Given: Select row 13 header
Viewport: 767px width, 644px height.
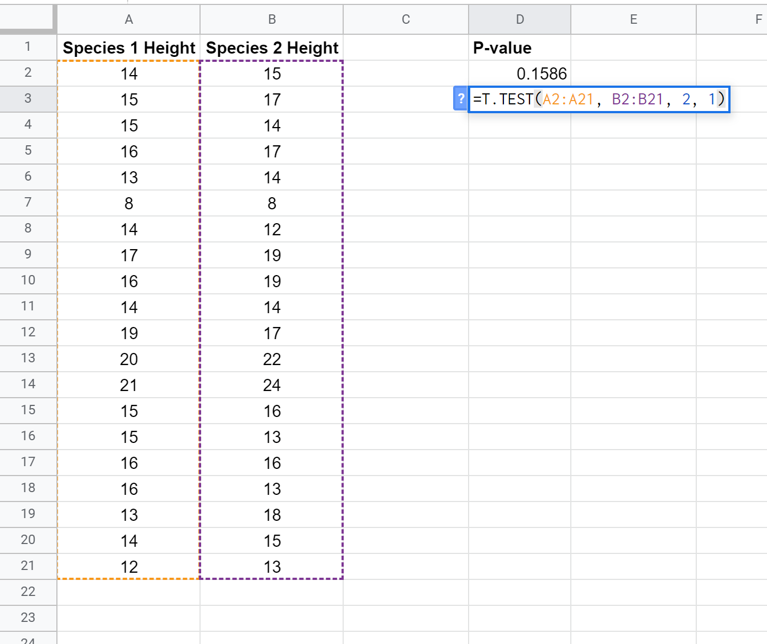Looking at the screenshot, I should [28, 358].
